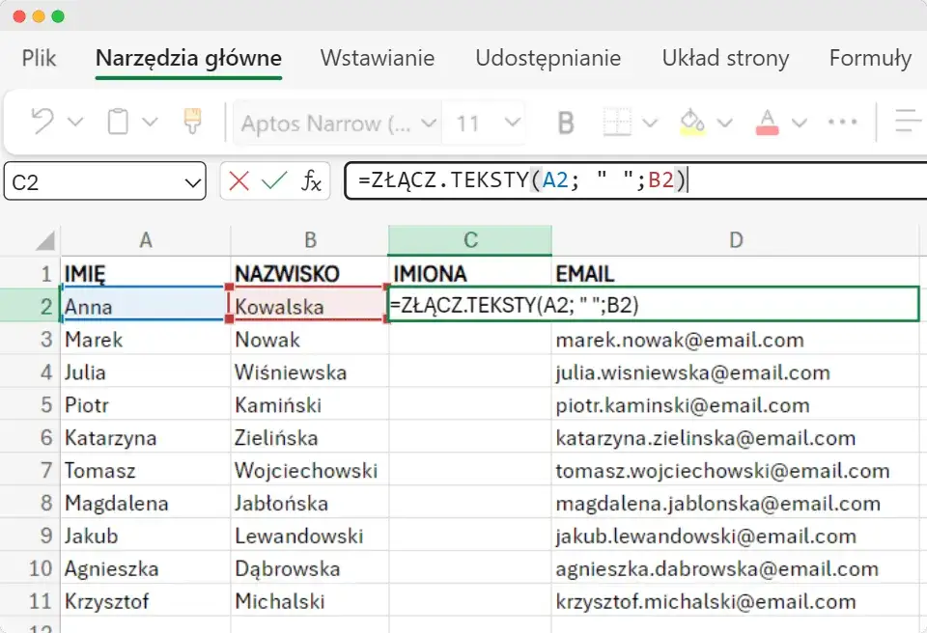The height and width of the screenshot is (633, 927).
Task: Select the Plik menu
Action: (x=38, y=58)
